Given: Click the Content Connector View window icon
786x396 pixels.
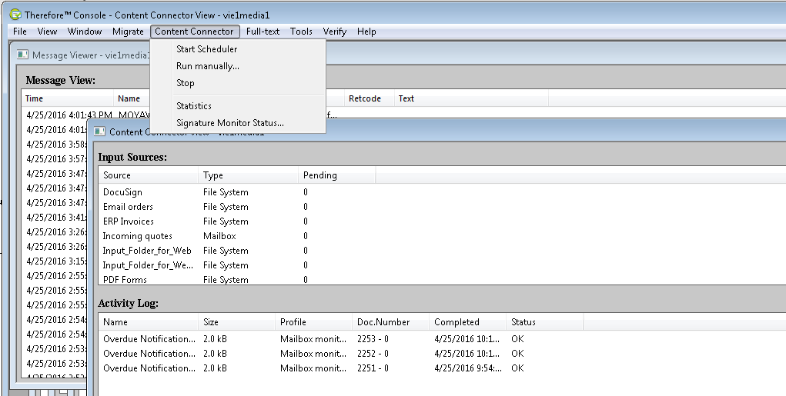Looking at the screenshot, I should pyautogui.click(x=99, y=131).
